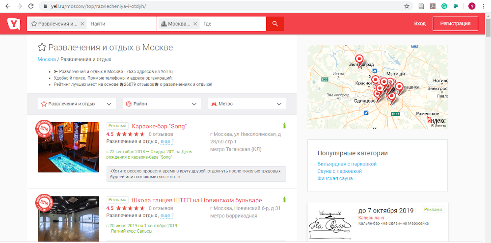The width and height of the screenshot is (491, 243).
Task: Click the teal palette extension icon
Action: [456, 6]
